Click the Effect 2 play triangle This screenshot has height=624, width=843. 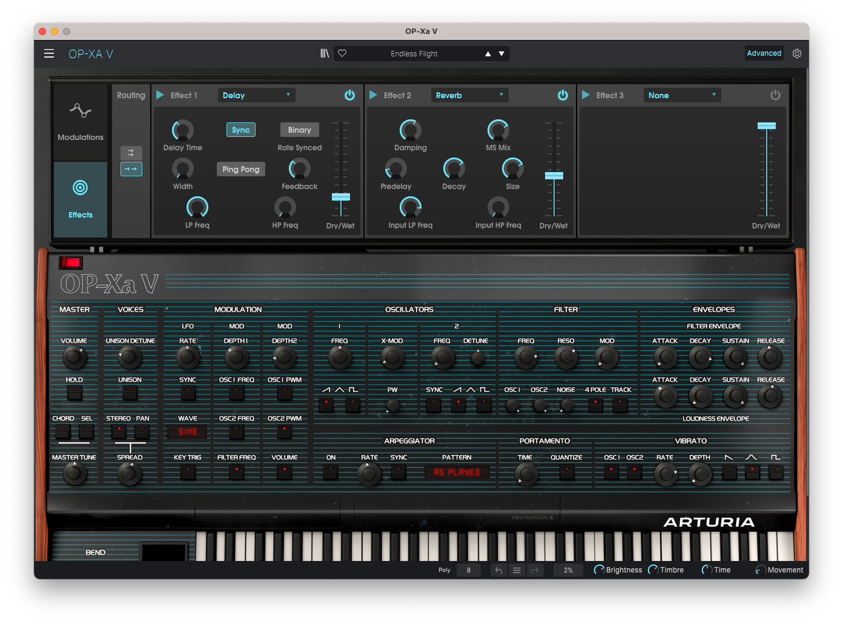coord(373,95)
